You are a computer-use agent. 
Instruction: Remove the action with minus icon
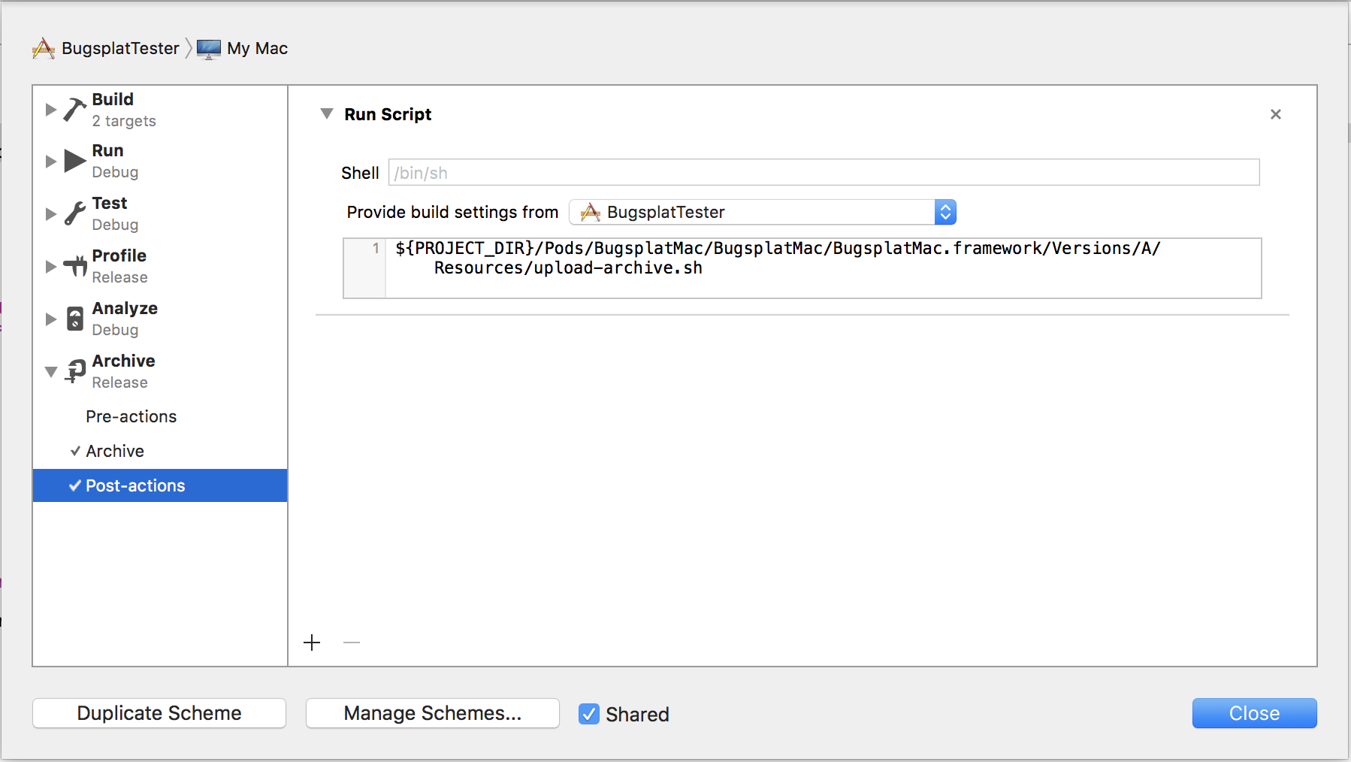(x=352, y=643)
